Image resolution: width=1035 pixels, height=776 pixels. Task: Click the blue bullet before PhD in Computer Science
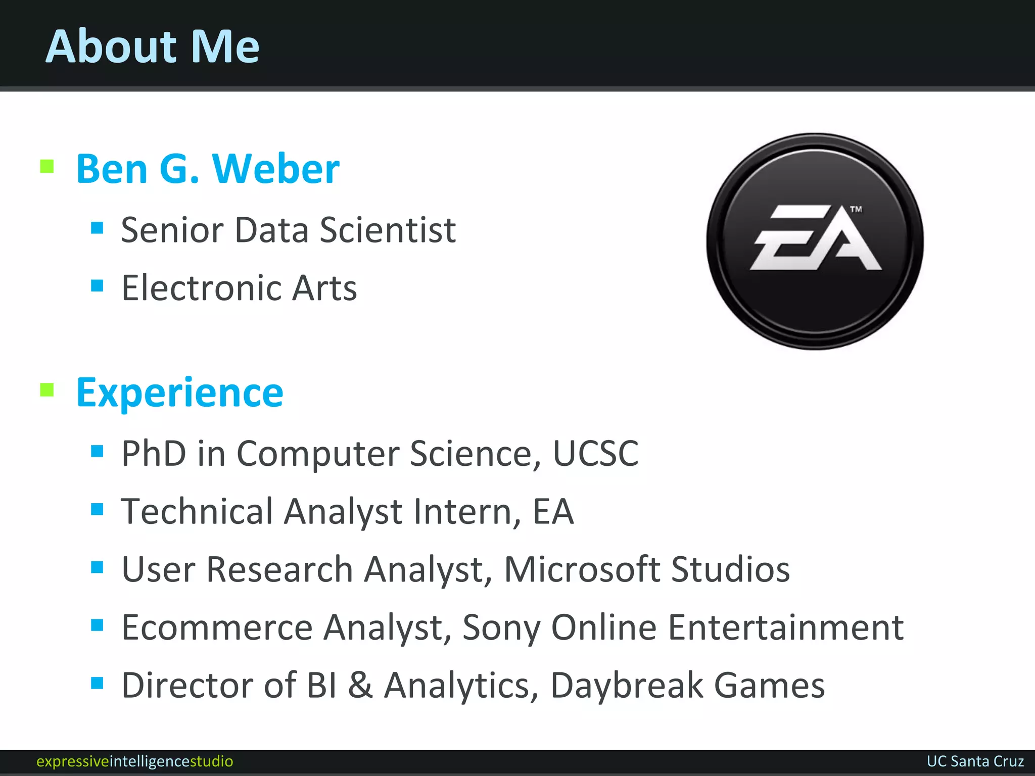[97, 451]
